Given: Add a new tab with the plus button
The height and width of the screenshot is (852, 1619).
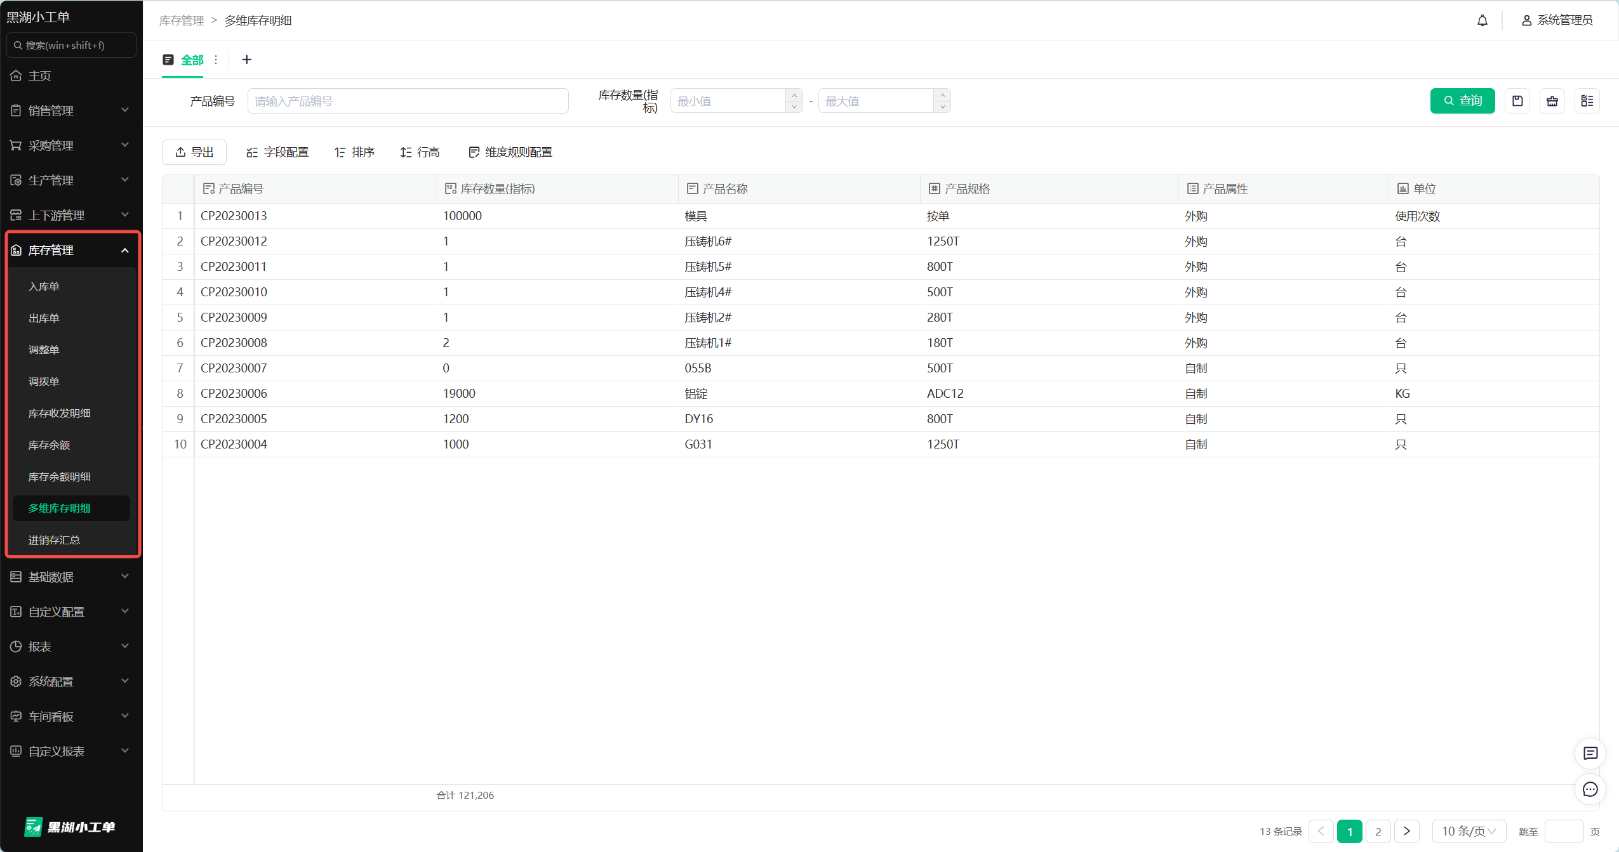Looking at the screenshot, I should 246,60.
